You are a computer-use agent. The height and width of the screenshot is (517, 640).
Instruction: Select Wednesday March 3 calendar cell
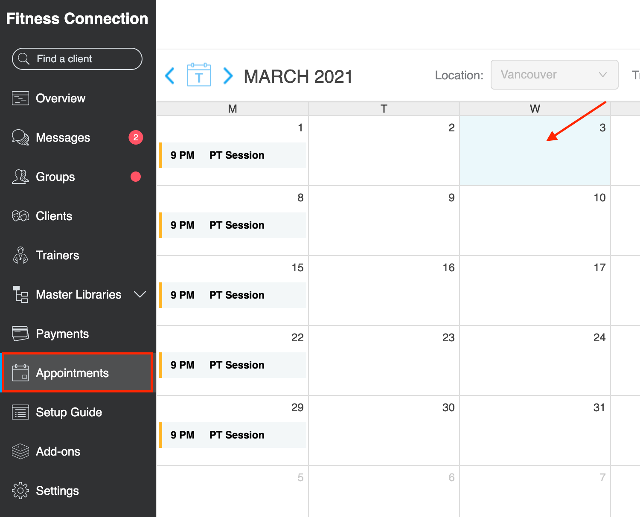click(535, 151)
